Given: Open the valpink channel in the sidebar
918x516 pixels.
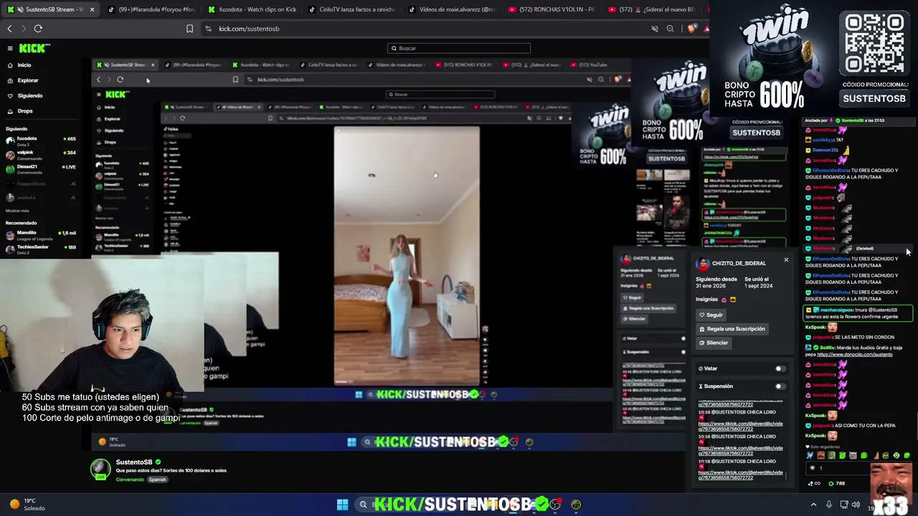Looking at the screenshot, I should click(x=40, y=155).
